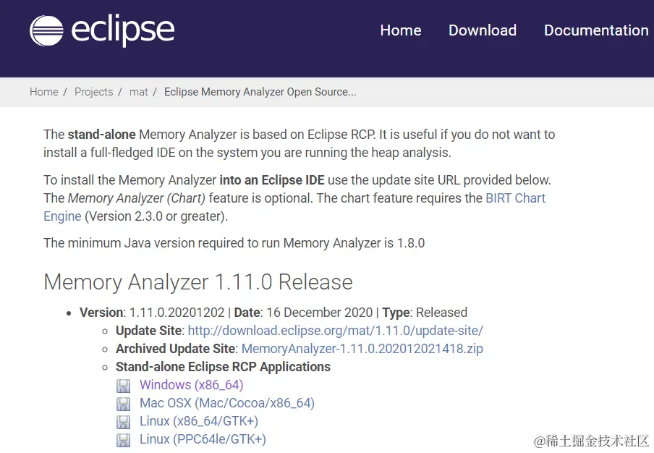This screenshot has width=654, height=453.
Task: Open the Download navigation menu item
Action: pyautogui.click(x=483, y=30)
